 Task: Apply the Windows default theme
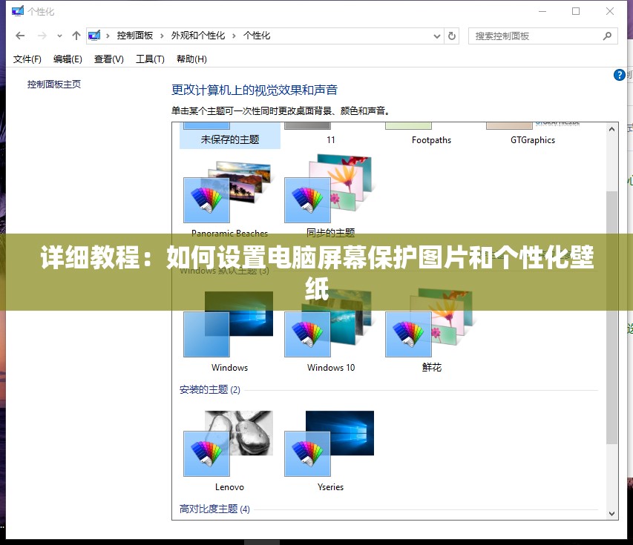pos(229,331)
